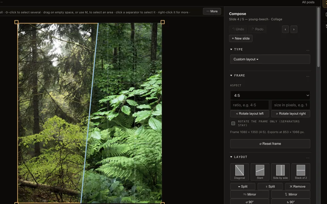Click Rotate layout left
The image size is (327, 204).
(x=250, y=114)
